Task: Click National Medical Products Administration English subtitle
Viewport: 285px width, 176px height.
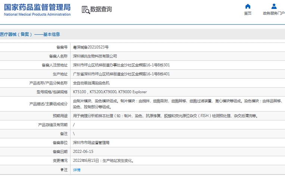Action: click(37, 14)
